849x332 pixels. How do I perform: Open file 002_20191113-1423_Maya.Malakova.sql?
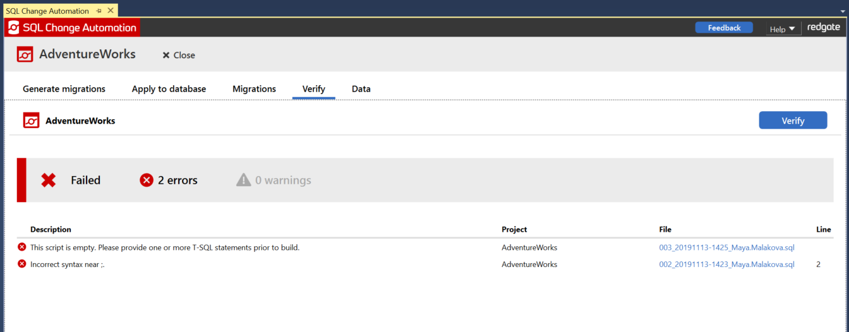click(726, 264)
